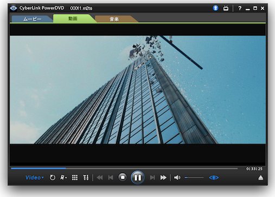Click the repeat playback icon
The image size is (275, 197).
(53, 178)
